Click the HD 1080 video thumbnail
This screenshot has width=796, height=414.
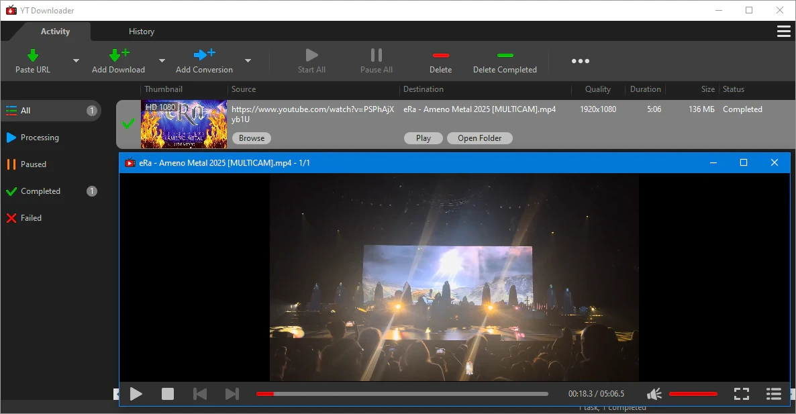point(184,124)
